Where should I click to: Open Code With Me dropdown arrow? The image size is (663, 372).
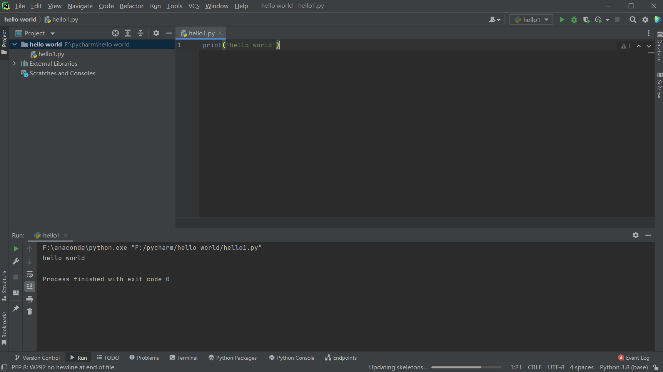tap(499, 20)
